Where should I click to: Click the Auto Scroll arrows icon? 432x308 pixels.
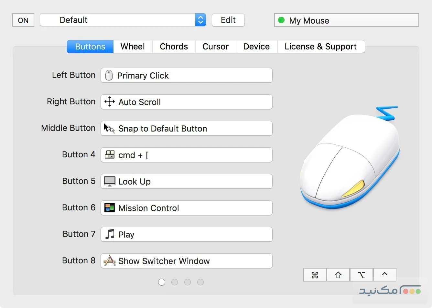pos(110,102)
